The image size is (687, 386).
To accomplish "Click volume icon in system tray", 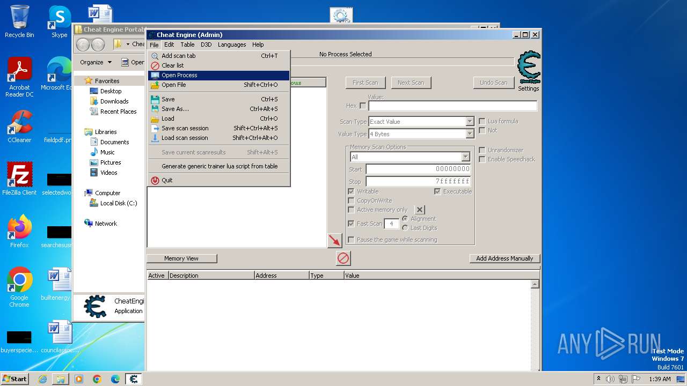I will coord(610,379).
